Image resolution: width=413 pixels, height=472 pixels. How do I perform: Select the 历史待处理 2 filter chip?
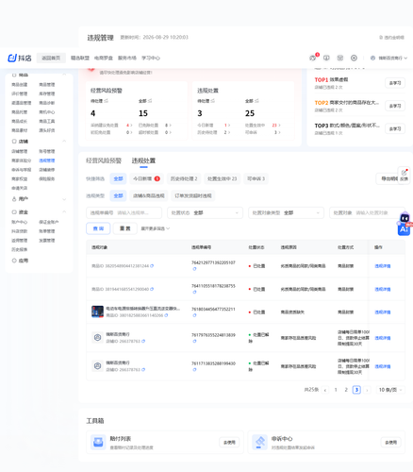tap(184, 178)
